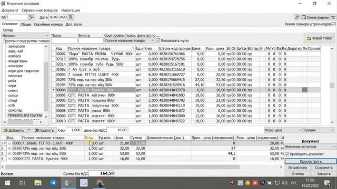Switch to the Основное tab
The width and height of the screenshot is (337, 189).
click(x=9, y=24)
